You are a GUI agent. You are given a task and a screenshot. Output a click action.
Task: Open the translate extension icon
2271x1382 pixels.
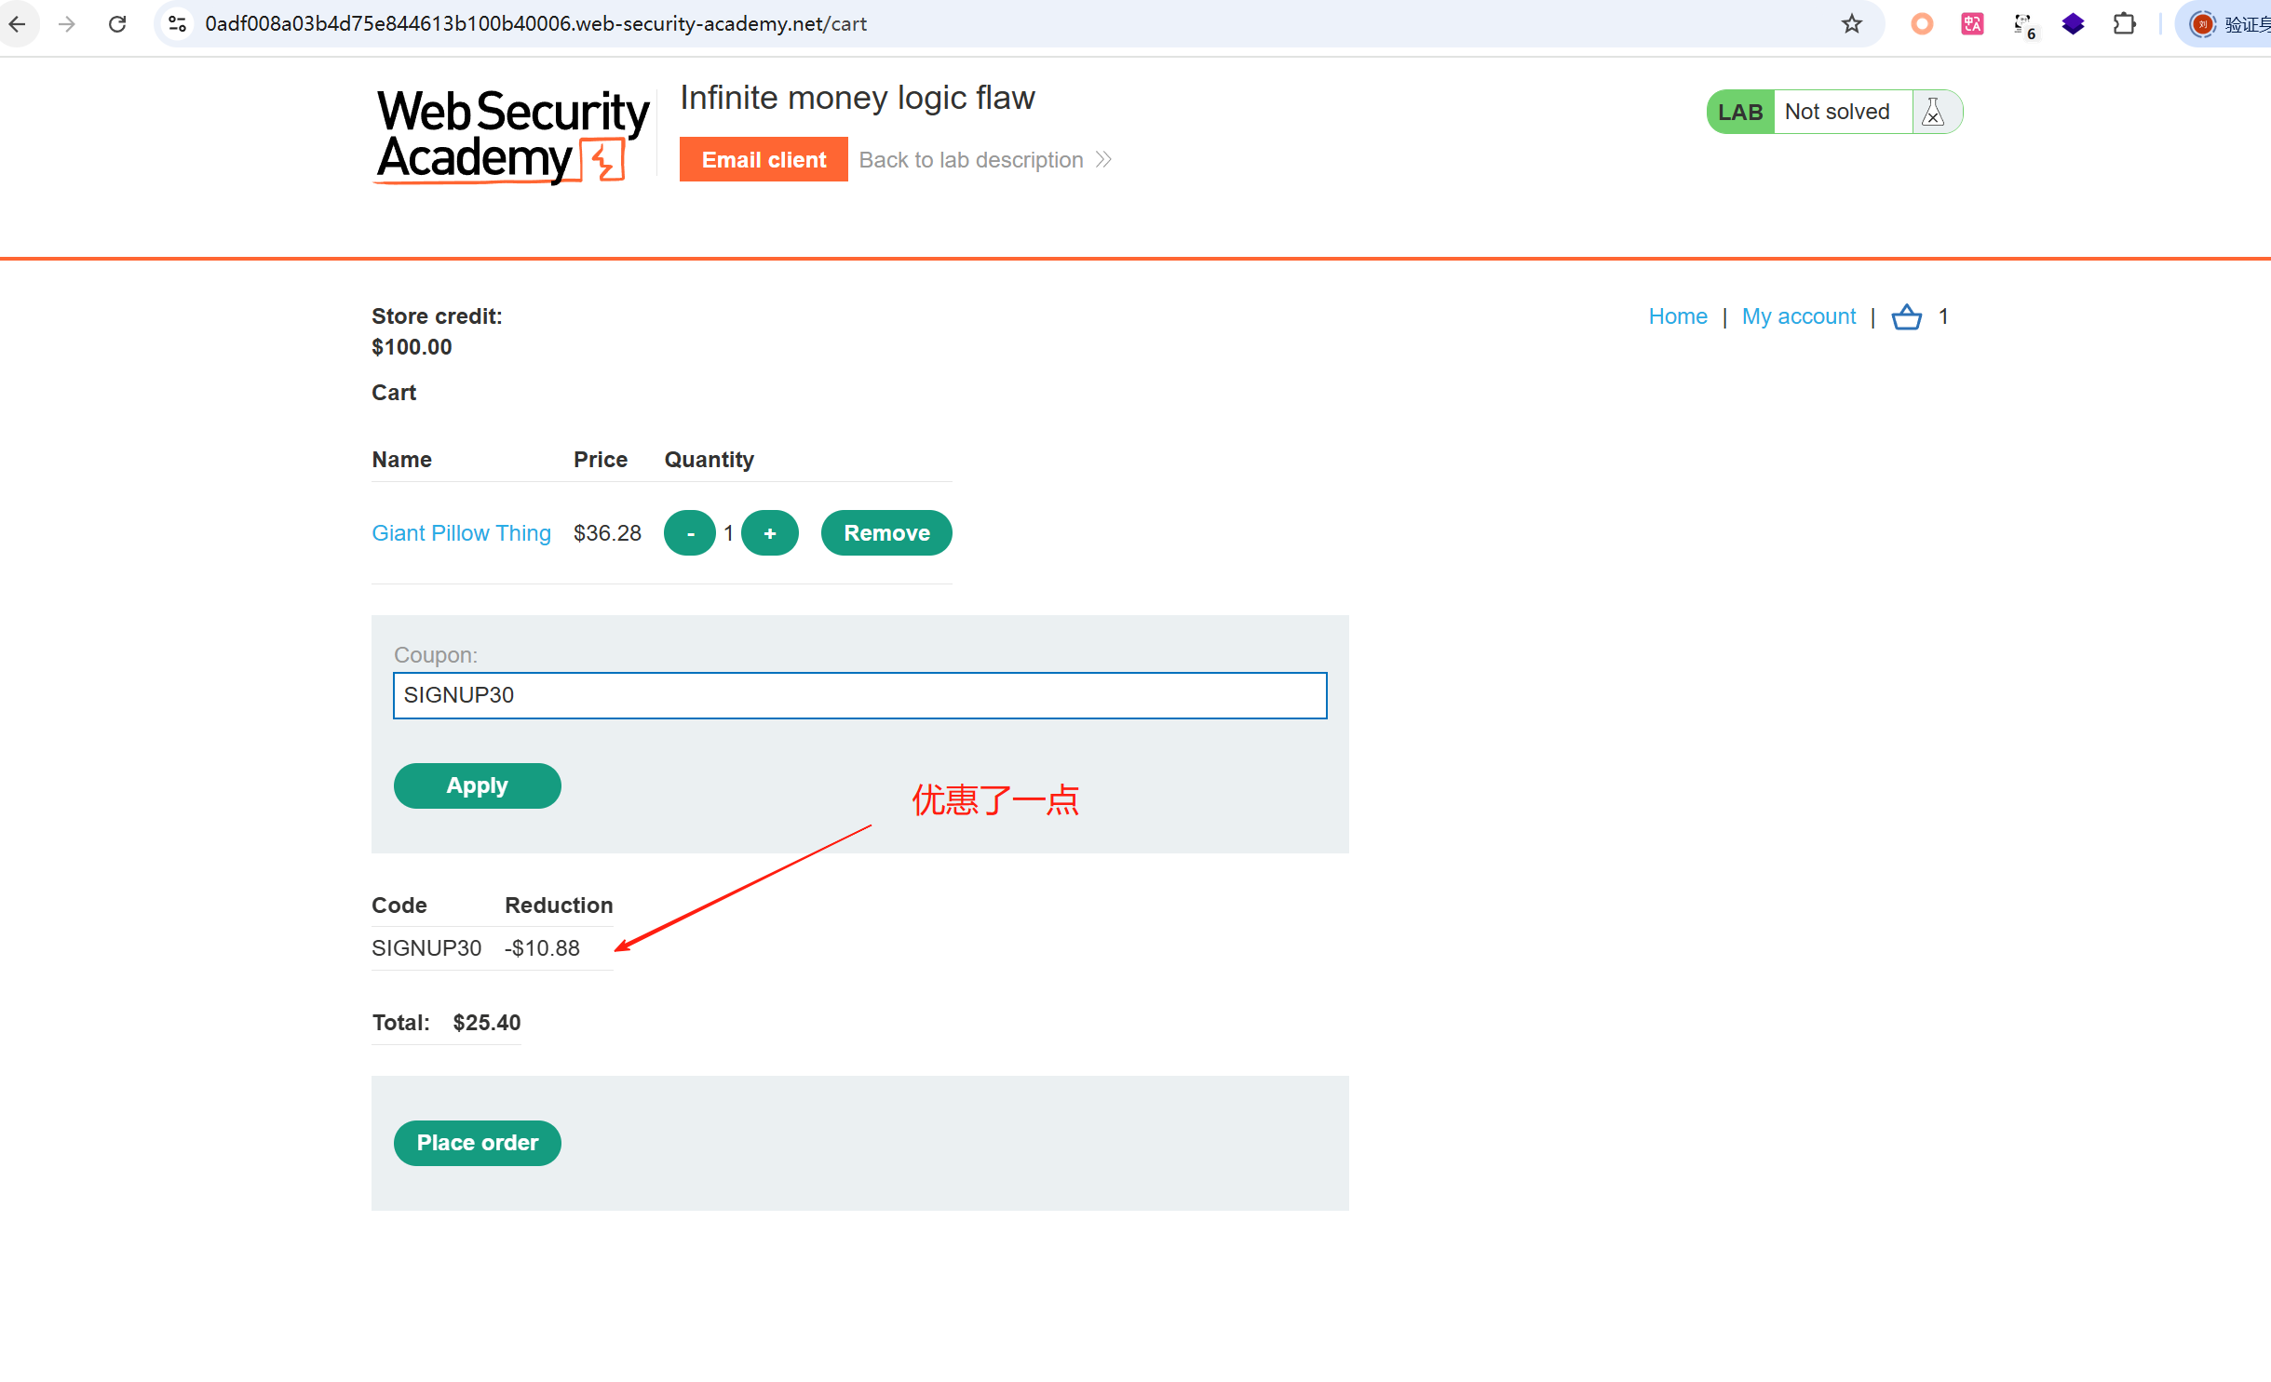[1972, 24]
